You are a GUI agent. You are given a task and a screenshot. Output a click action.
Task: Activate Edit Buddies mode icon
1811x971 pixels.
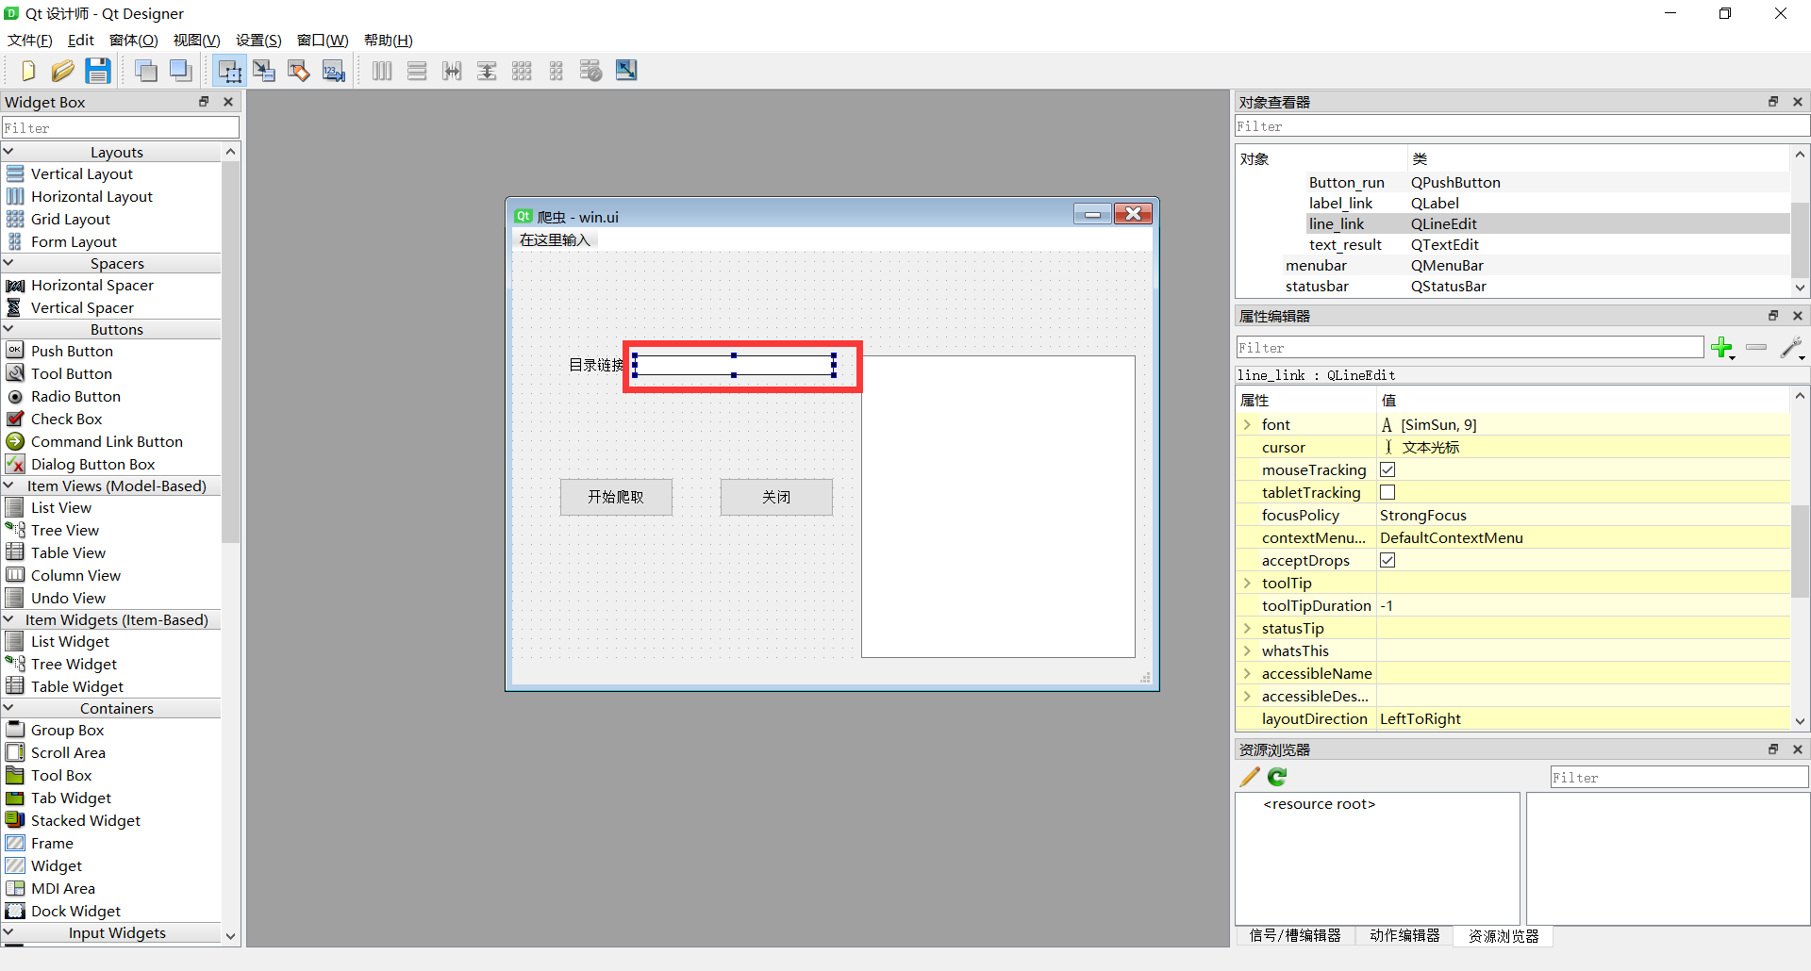(299, 71)
